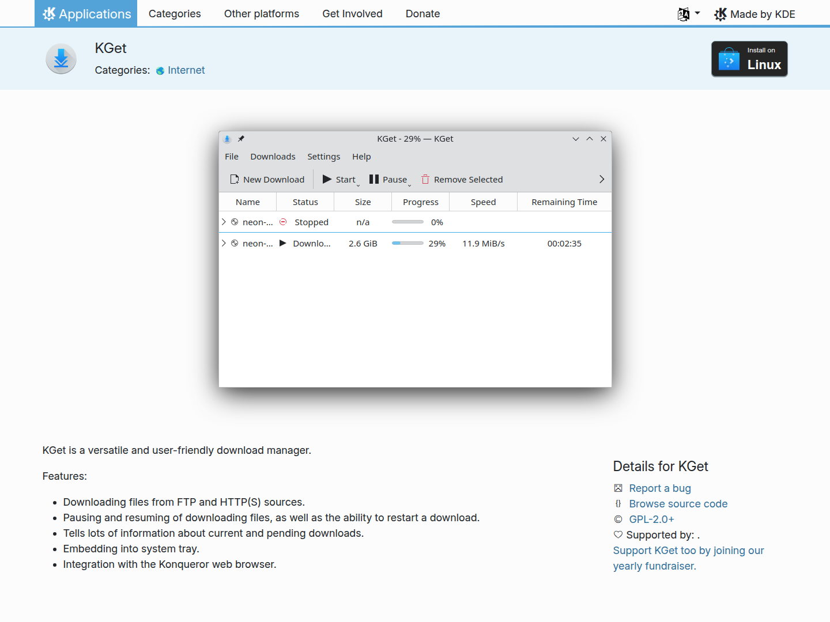Toggle the pin icon in KGet's title bar
Image resolution: width=830 pixels, height=622 pixels.
click(x=241, y=139)
